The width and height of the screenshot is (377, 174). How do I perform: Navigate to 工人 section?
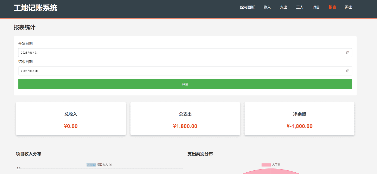point(300,7)
